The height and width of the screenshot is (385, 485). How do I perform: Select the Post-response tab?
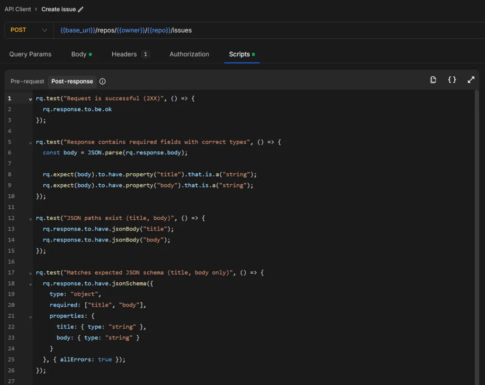[x=72, y=81]
